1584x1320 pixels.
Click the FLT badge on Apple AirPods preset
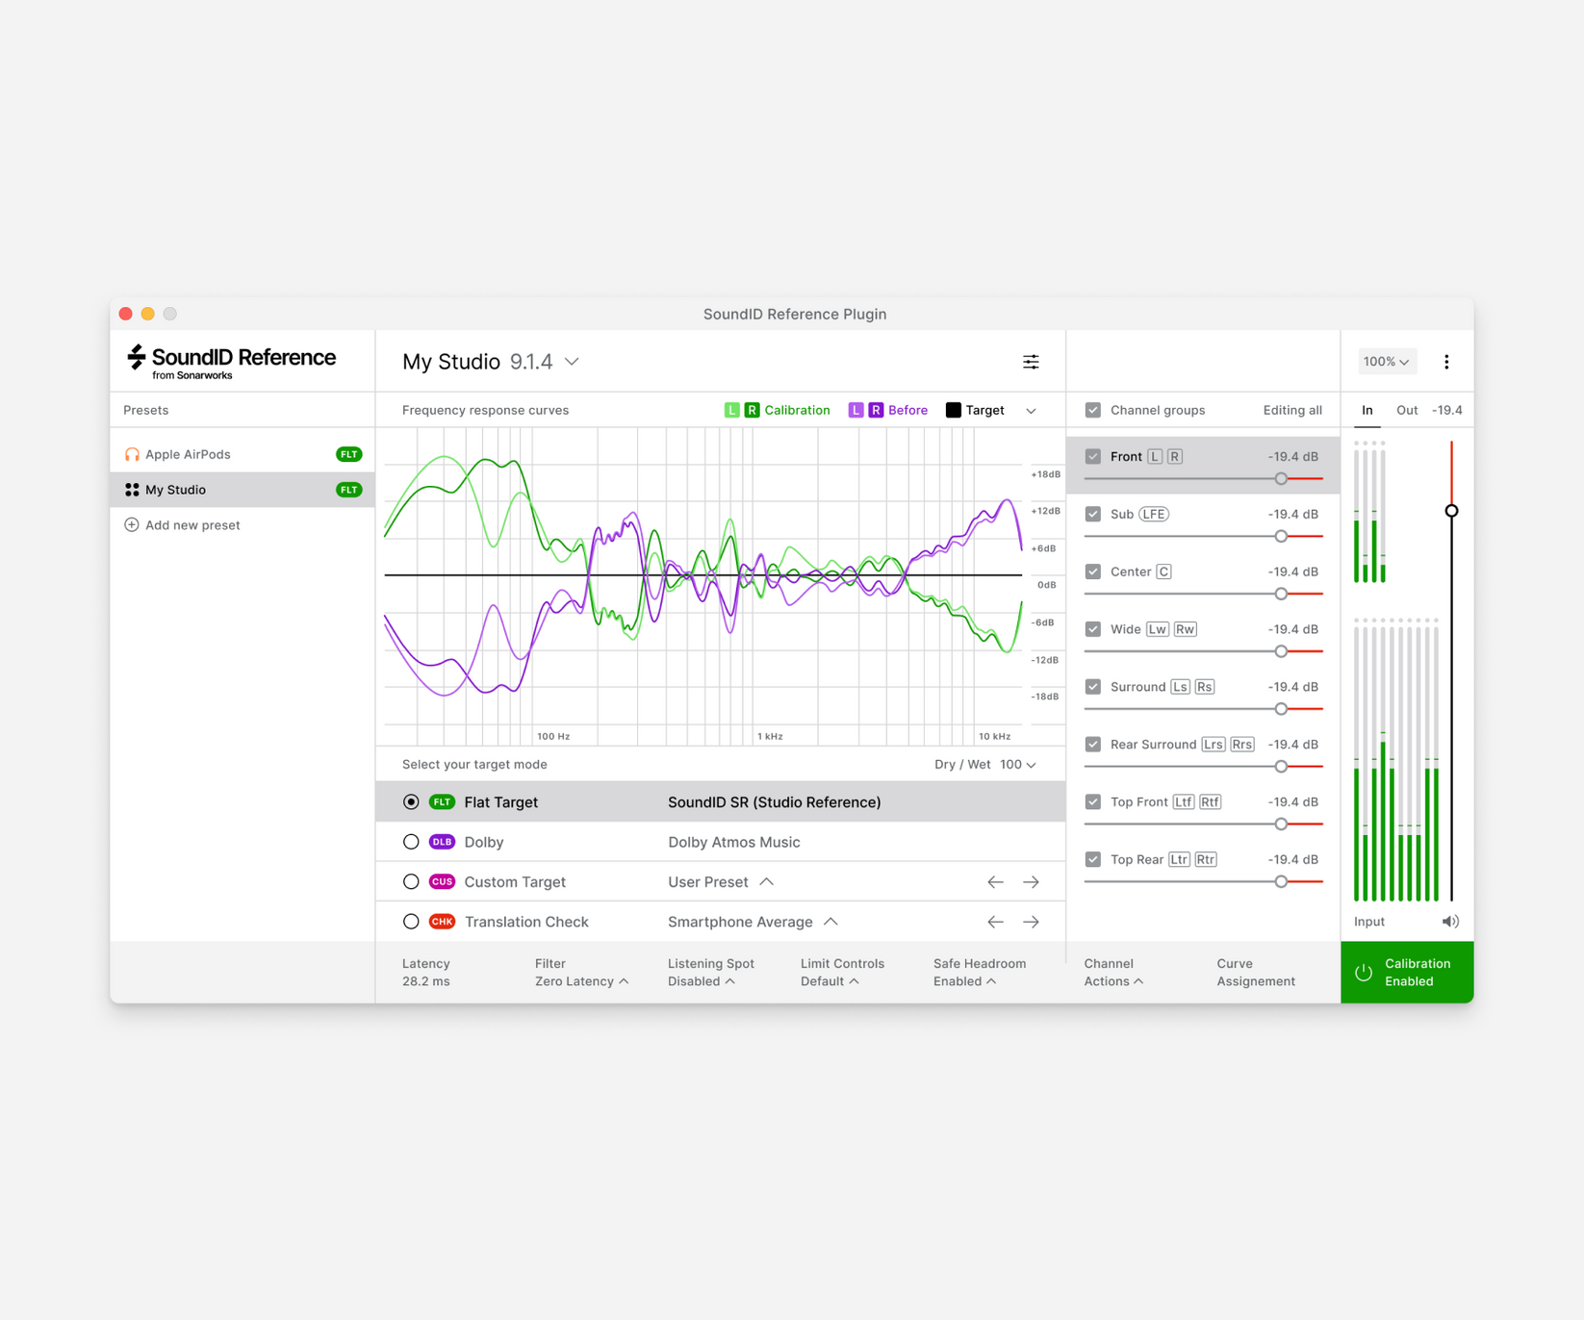pyautogui.click(x=348, y=453)
